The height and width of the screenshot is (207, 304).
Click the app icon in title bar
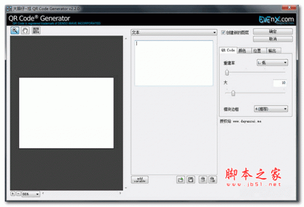click(x=9, y=9)
